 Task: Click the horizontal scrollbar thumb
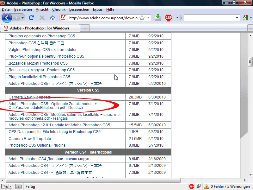click(93, 180)
